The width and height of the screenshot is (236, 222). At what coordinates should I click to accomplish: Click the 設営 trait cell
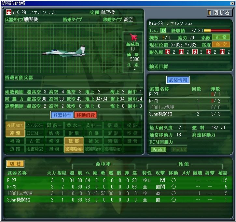(x=132, y=141)
